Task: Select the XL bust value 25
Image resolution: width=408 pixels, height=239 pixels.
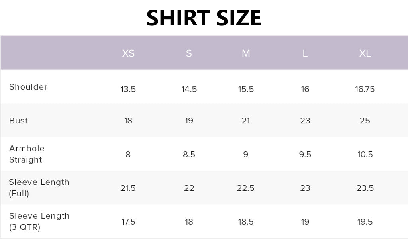Action: [365, 121]
